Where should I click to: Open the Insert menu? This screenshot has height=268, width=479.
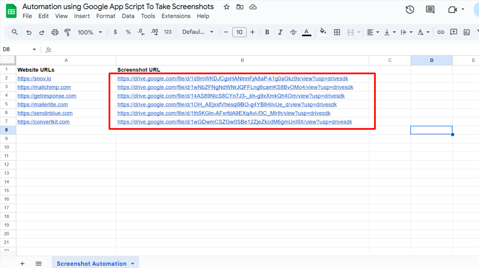82,16
